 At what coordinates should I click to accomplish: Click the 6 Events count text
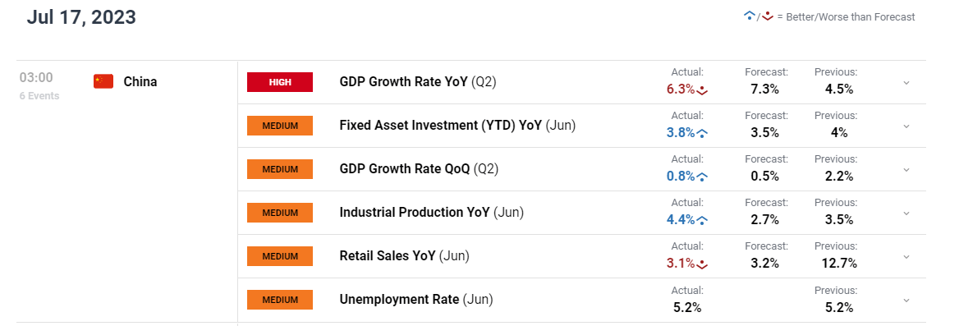[39, 95]
